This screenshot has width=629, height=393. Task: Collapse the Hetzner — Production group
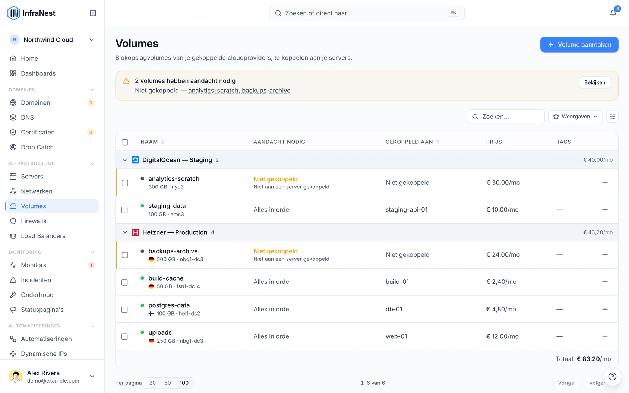point(125,232)
